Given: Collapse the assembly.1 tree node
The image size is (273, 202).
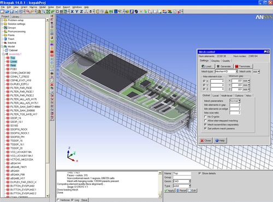Looking at the screenshot, I should (3, 54).
